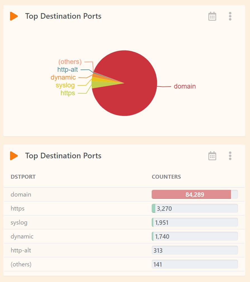Screen dimensions: 250x282
Task: Click the domain legend label on chart
Action: 185,86
